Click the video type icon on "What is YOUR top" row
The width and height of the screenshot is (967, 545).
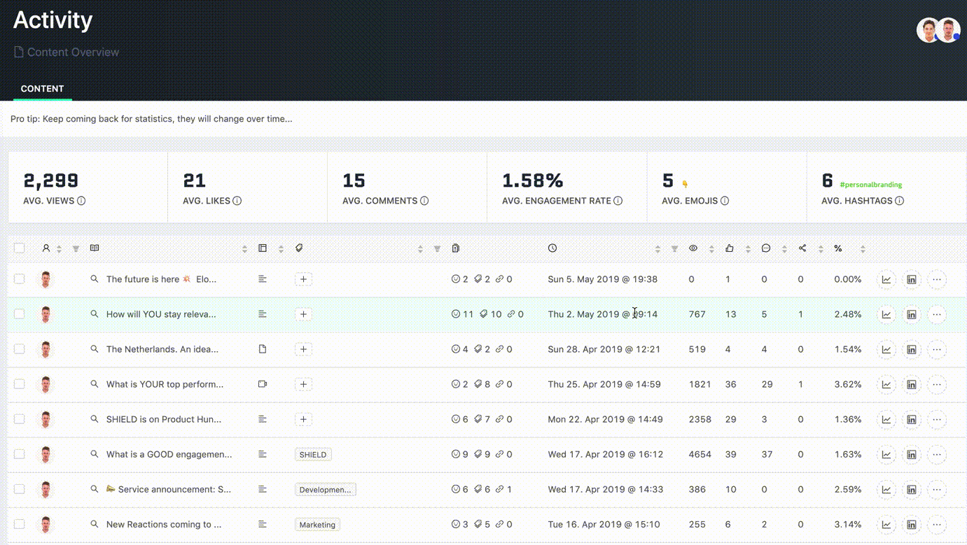point(263,383)
